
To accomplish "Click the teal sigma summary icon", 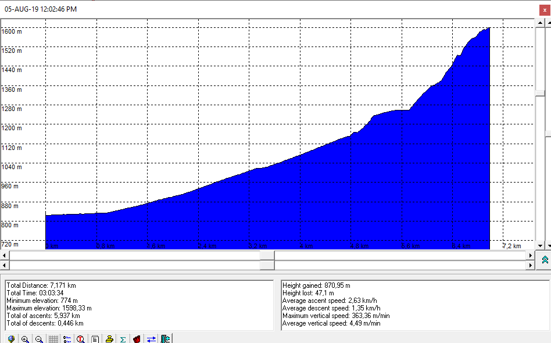I will coord(123,339).
